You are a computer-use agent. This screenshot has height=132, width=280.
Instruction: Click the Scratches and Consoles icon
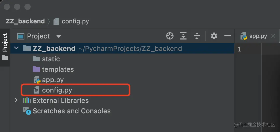coord(27,111)
